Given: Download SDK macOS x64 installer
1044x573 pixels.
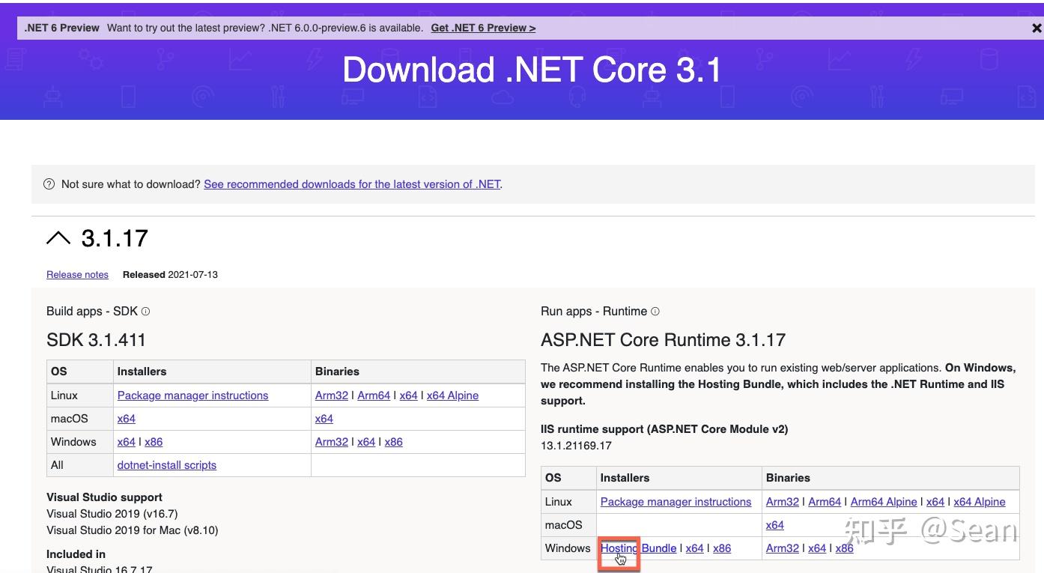Looking at the screenshot, I should coord(127,419).
